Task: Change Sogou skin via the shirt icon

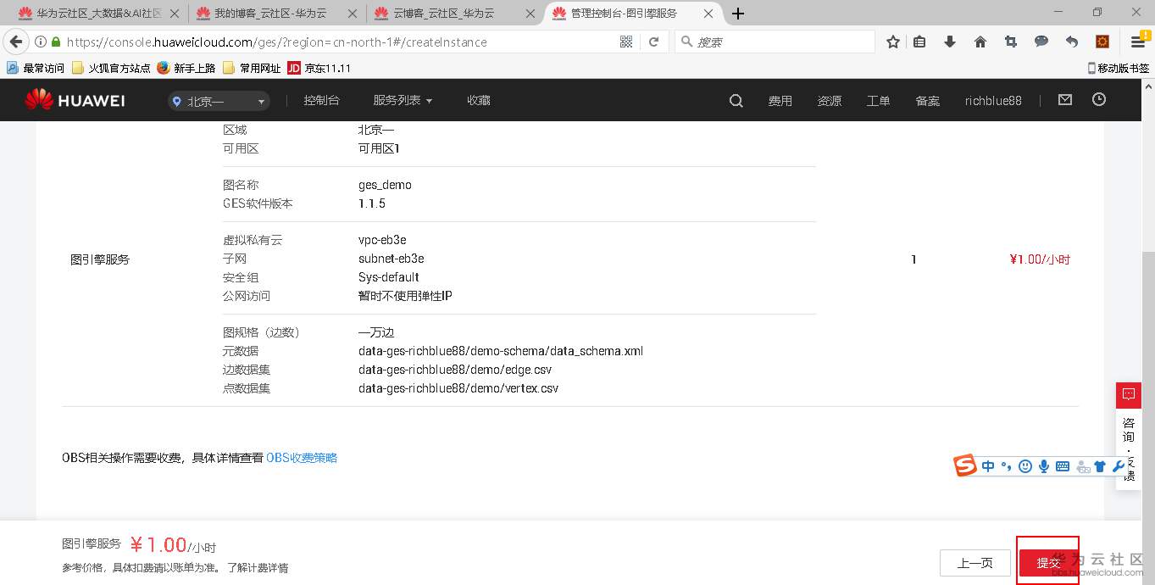Action: pyautogui.click(x=1099, y=465)
